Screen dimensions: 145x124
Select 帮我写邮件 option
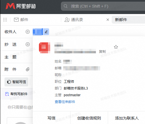[x=16, y=94]
